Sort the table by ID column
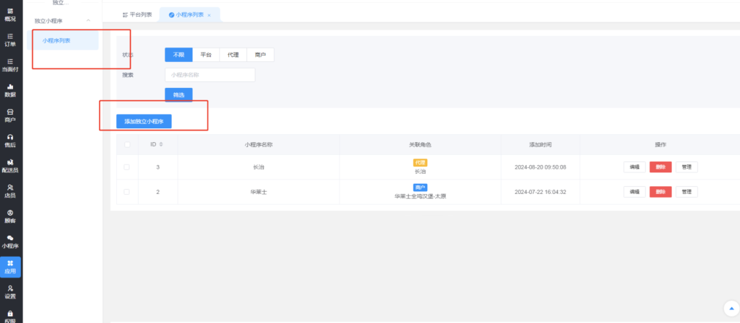 [x=160, y=144]
